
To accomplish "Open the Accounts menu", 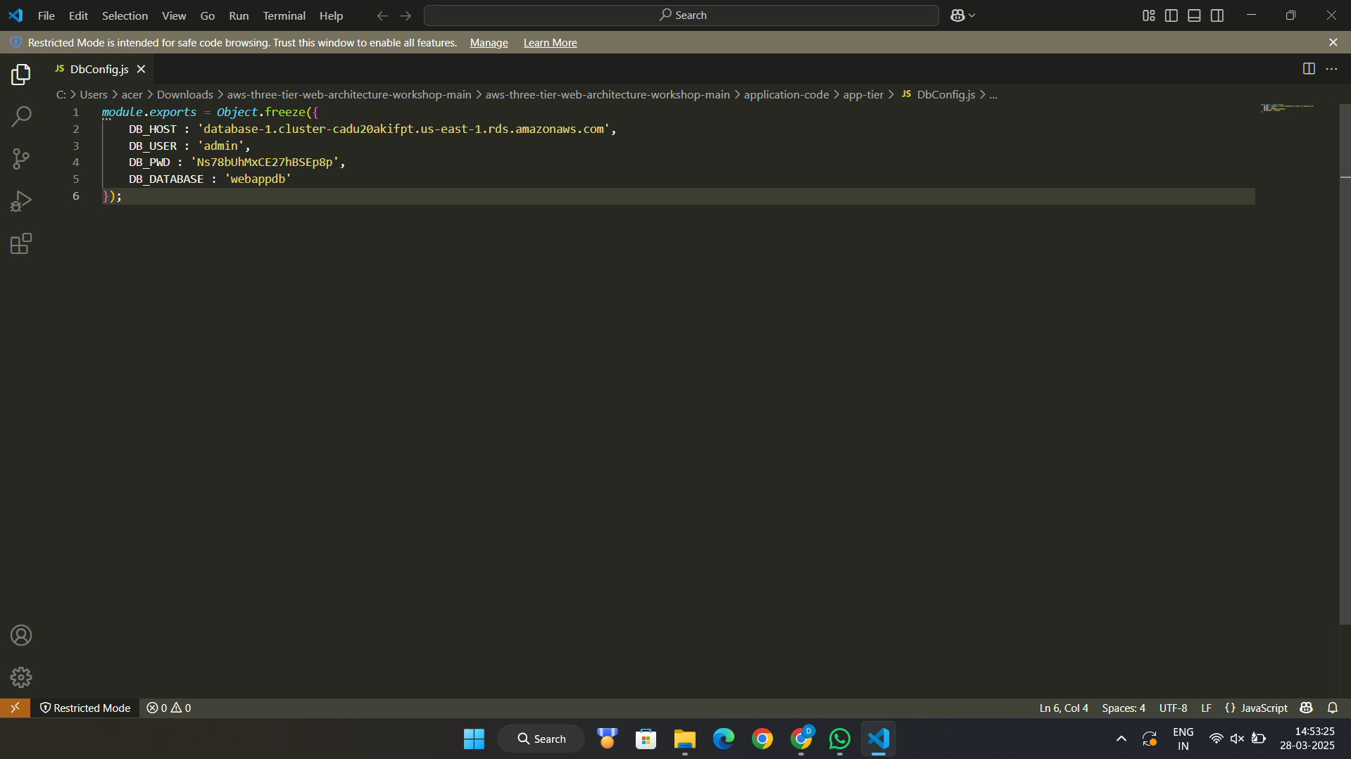I will [x=21, y=635].
